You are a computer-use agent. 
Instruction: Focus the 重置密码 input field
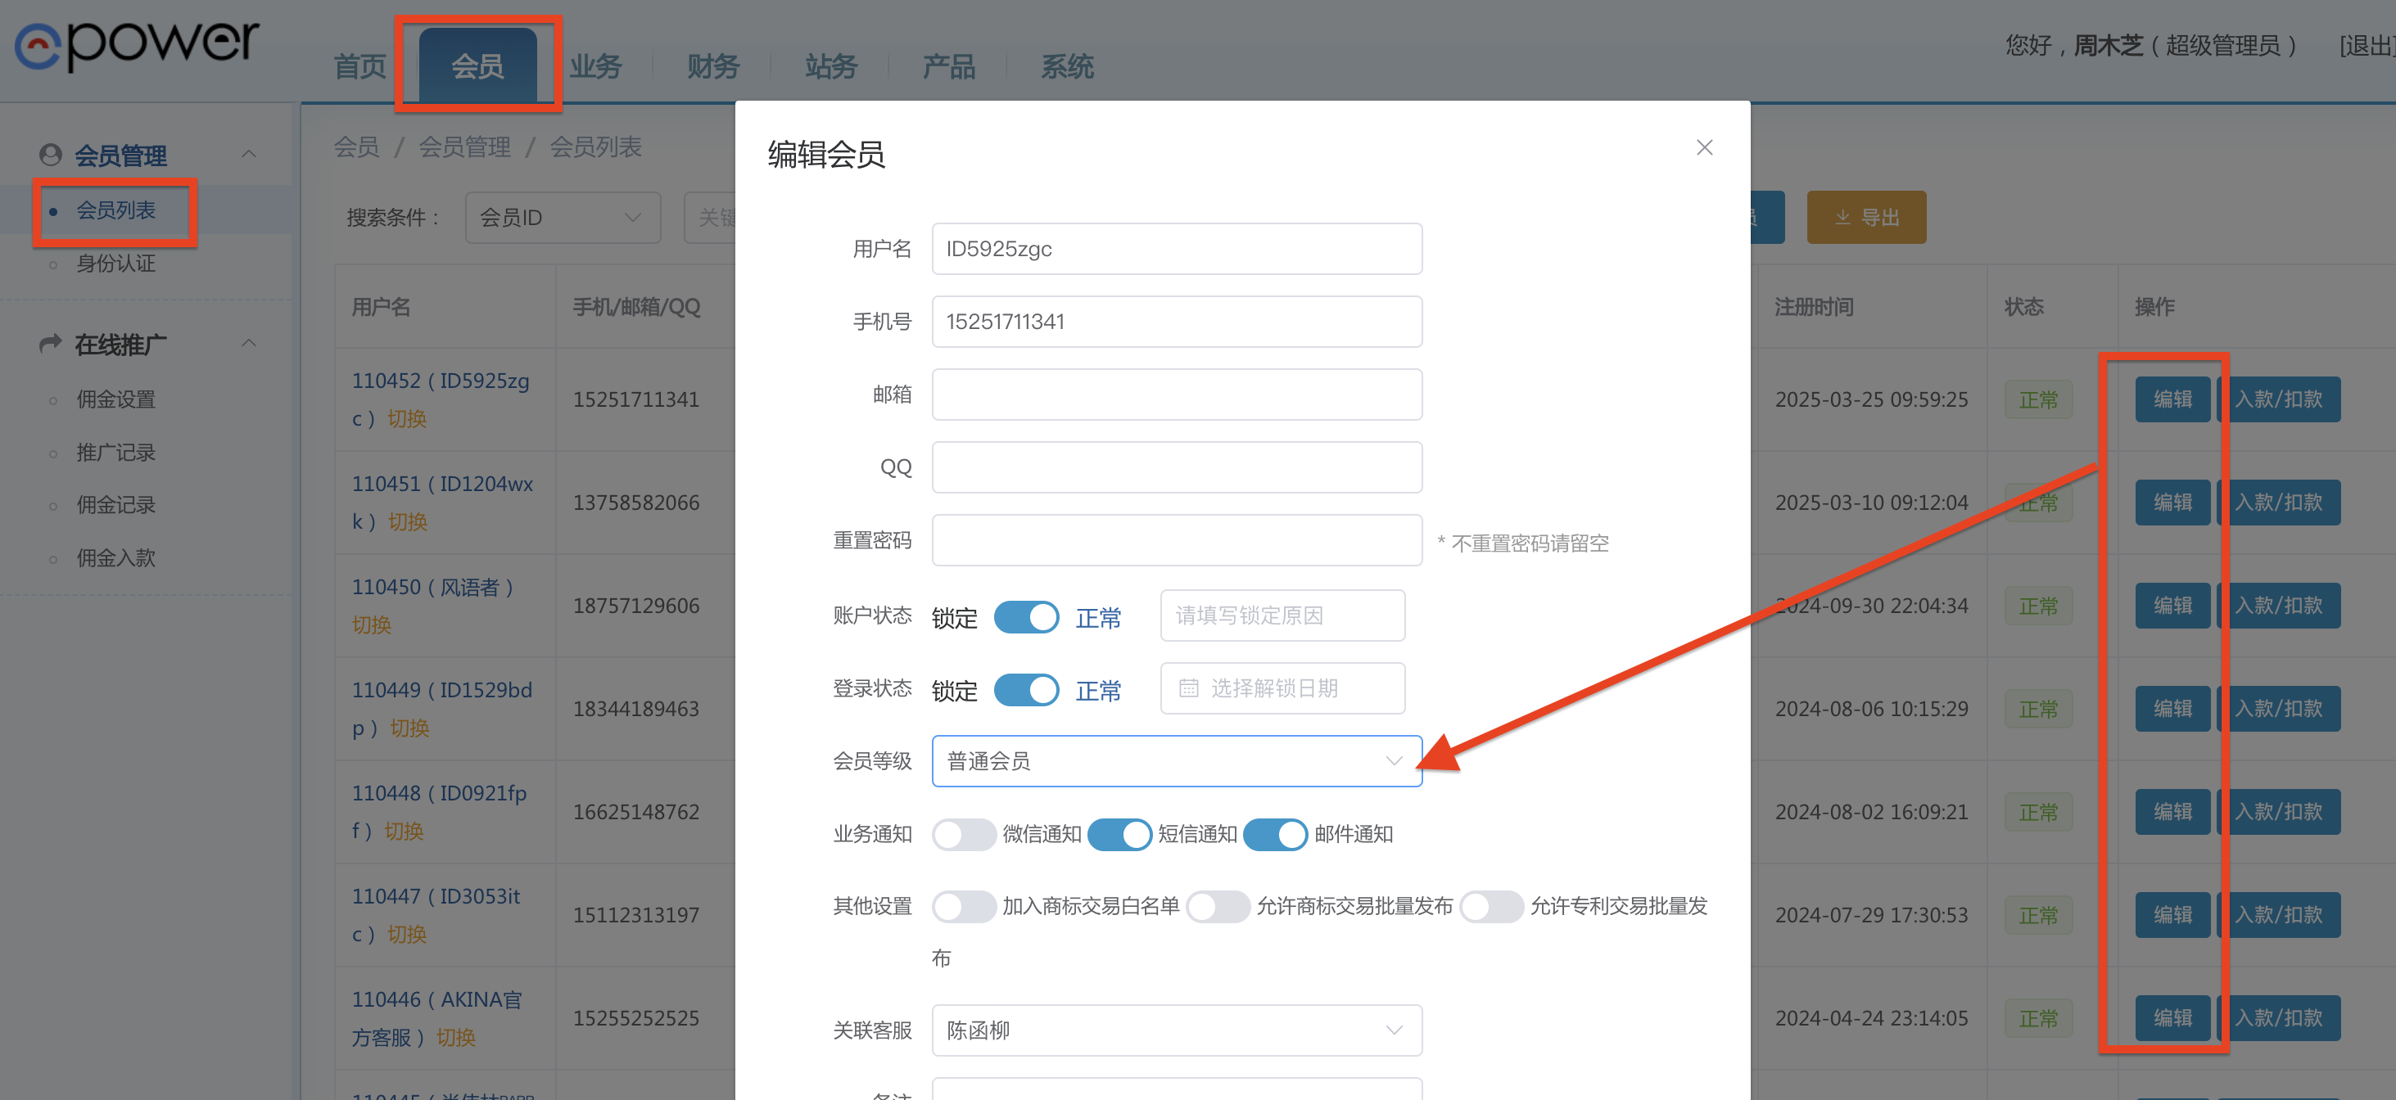point(1177,540)
